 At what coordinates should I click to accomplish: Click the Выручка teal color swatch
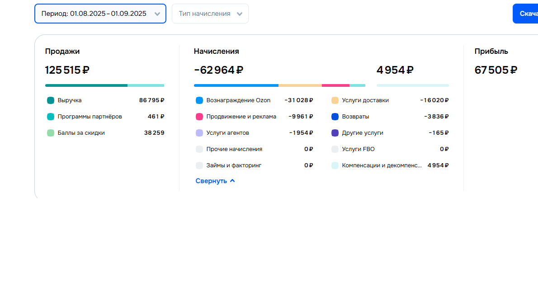coord(51,100)
